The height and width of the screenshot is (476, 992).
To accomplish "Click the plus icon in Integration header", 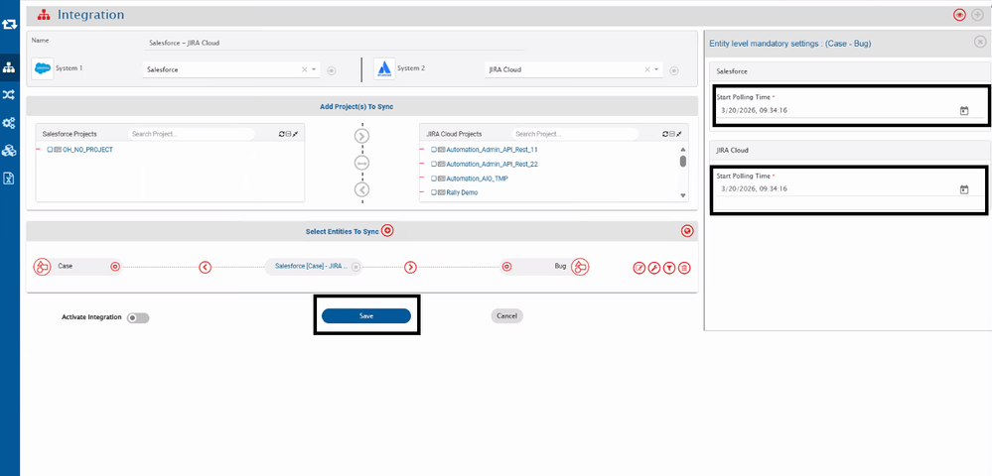I will [977, 15].
